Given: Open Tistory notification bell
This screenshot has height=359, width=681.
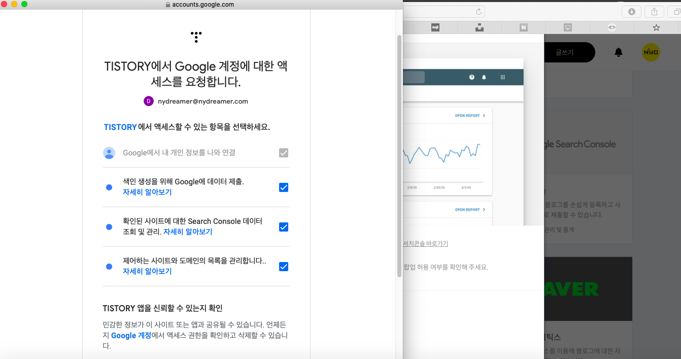Looking at the screenshot, I should (x=619, y=52).
